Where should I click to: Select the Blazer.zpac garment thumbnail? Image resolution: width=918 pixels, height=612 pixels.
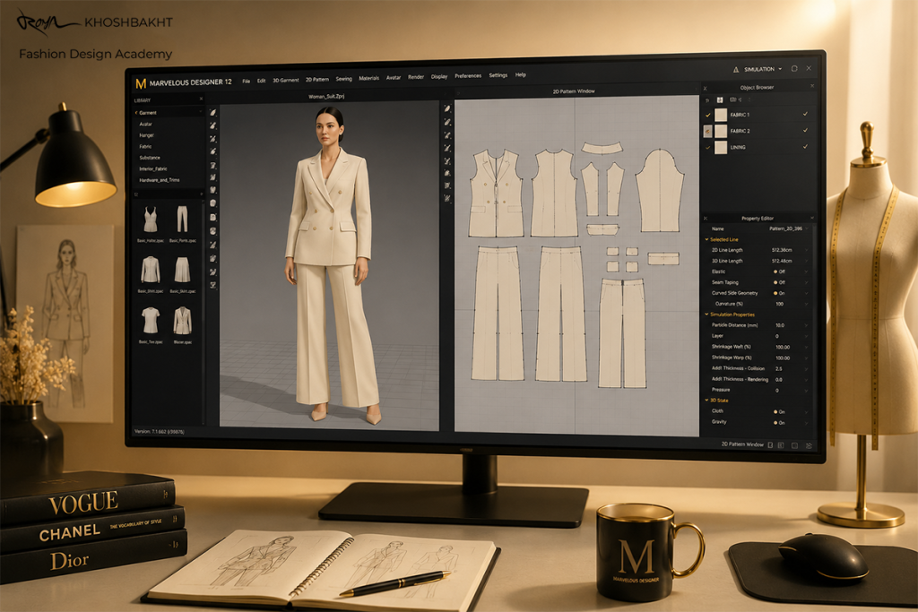point(183,321)
